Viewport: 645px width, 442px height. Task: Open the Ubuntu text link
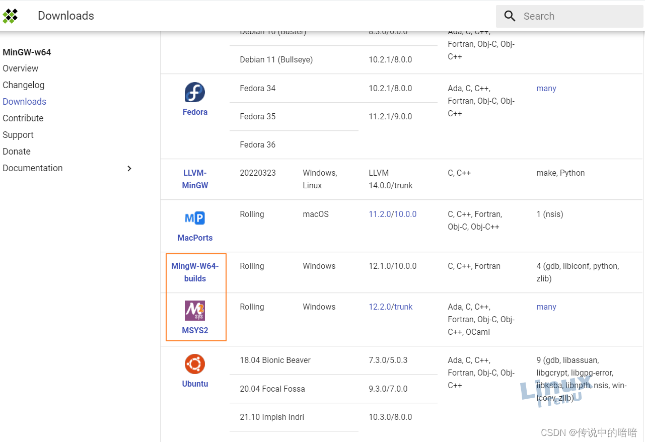click(x=195, y=384)
